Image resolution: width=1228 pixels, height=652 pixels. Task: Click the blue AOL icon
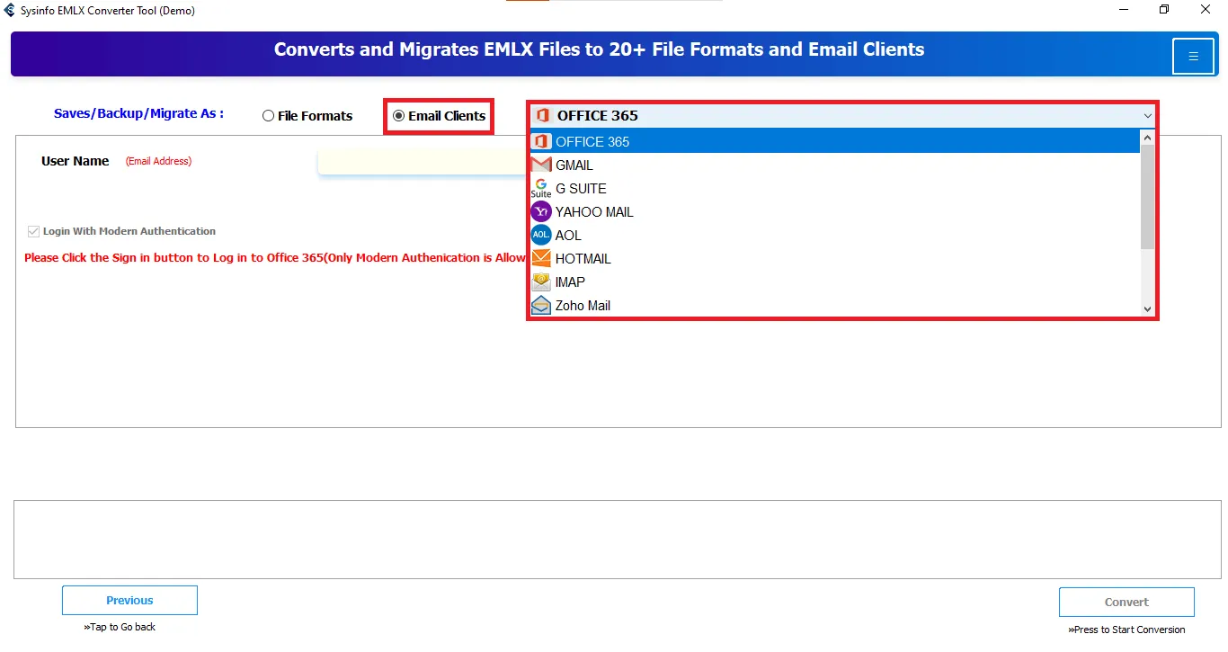[541, 236]
